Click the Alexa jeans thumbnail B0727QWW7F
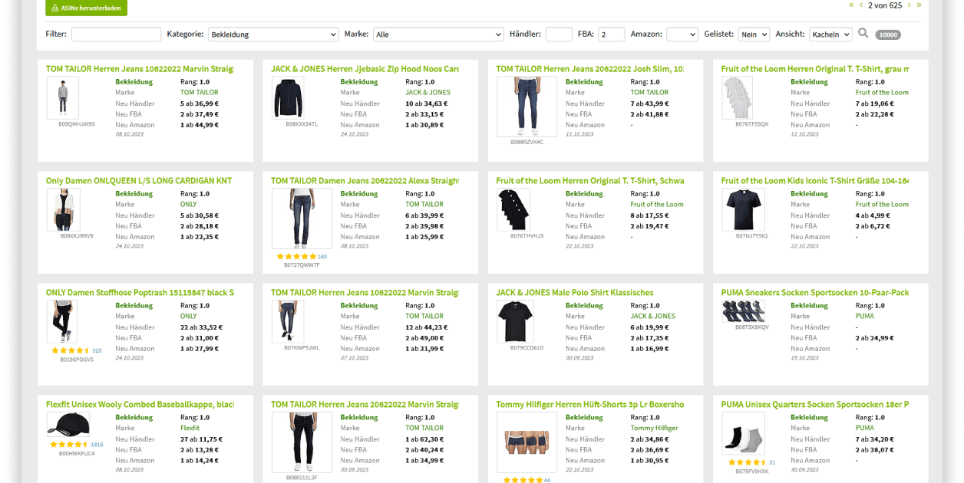This screenshot has height=483, width=964. [x=302, y=219]
